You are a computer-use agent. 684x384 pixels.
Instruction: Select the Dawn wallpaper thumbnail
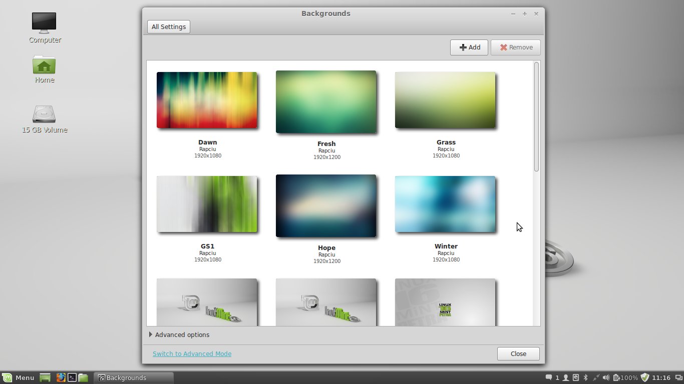click(x=207, y=100)
